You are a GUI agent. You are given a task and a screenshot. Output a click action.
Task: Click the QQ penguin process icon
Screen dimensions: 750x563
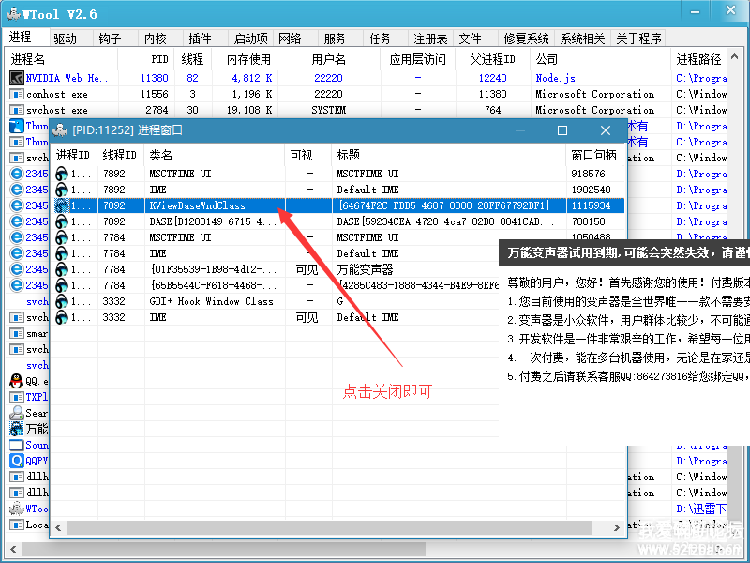click(16, 381)
